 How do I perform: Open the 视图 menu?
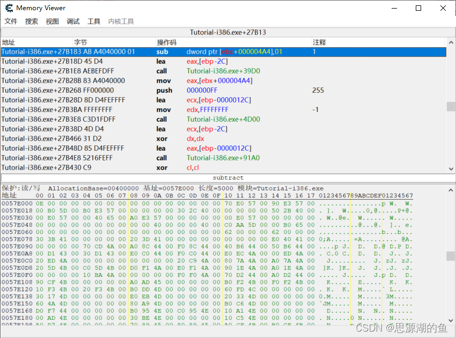[53, 21]
